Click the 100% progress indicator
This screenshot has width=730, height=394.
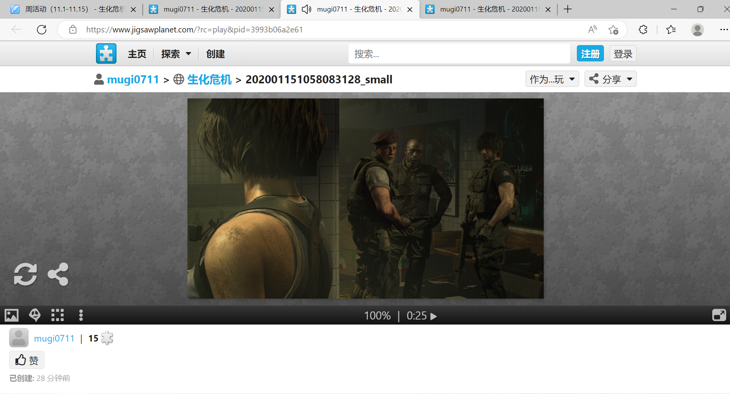377,316
